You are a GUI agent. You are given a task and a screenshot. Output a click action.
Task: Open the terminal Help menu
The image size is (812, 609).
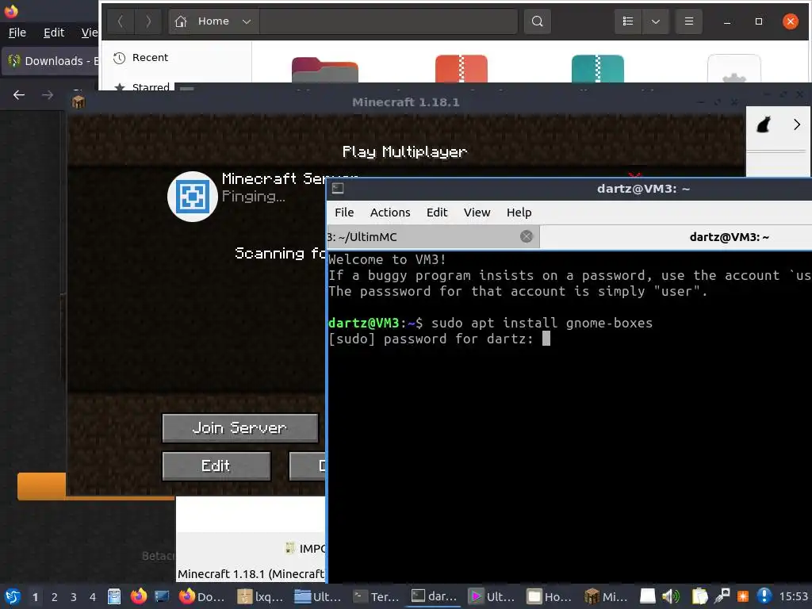(519, 213)
